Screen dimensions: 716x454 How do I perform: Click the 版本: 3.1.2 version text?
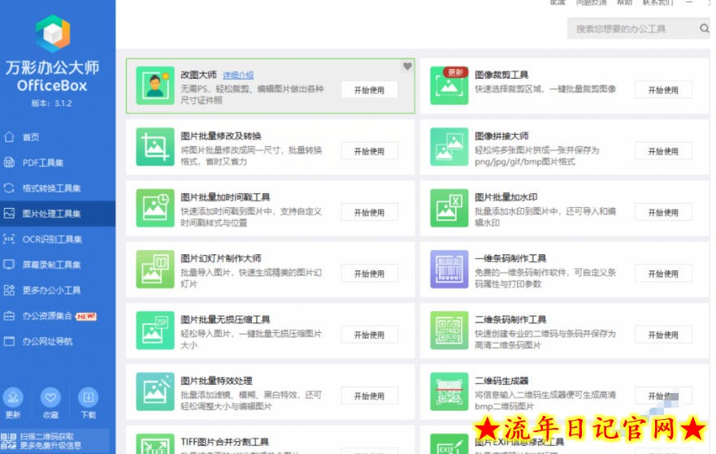click(x=51, y=103)
